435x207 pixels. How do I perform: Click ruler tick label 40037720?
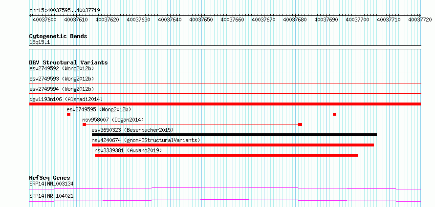pos(420,20)
